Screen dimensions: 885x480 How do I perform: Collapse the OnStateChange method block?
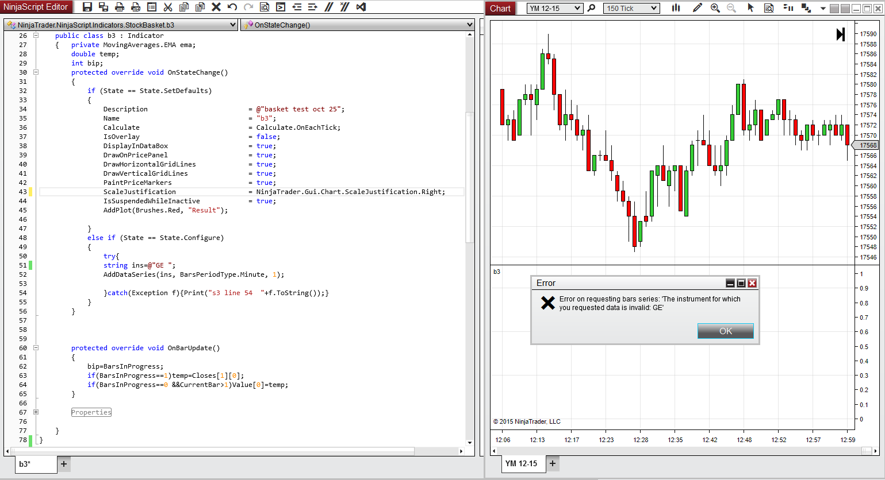(36, 72)
